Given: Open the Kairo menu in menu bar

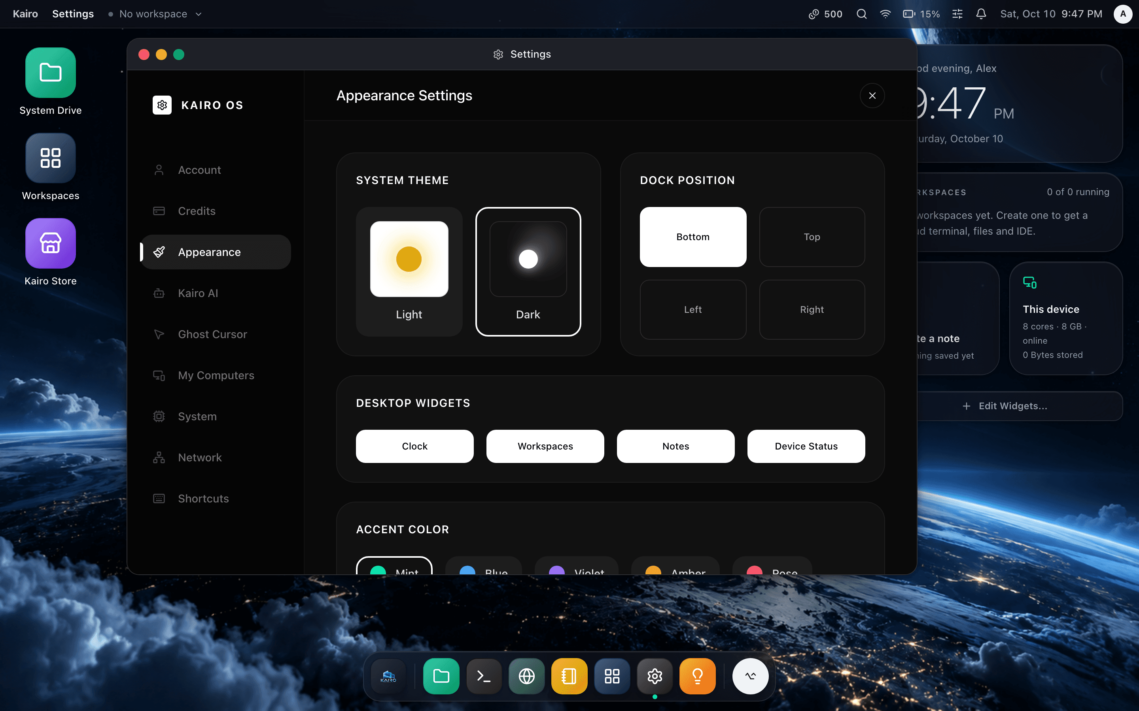Looking at the screenshot, I should 25,14.
